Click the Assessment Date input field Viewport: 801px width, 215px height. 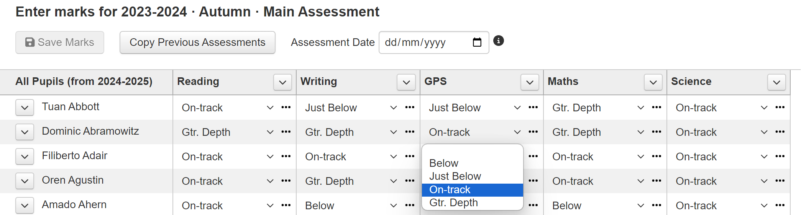coord(434,42)
